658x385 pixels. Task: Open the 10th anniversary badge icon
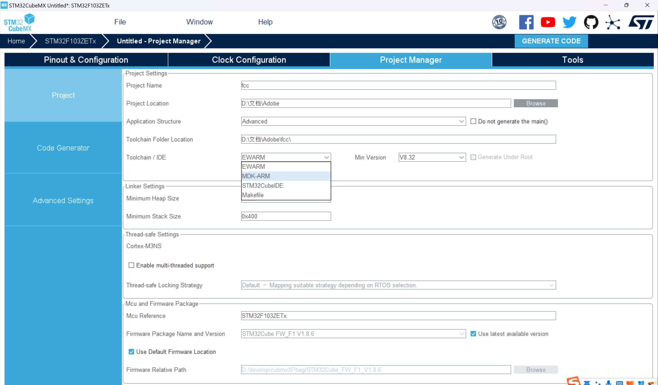[499, 22]
